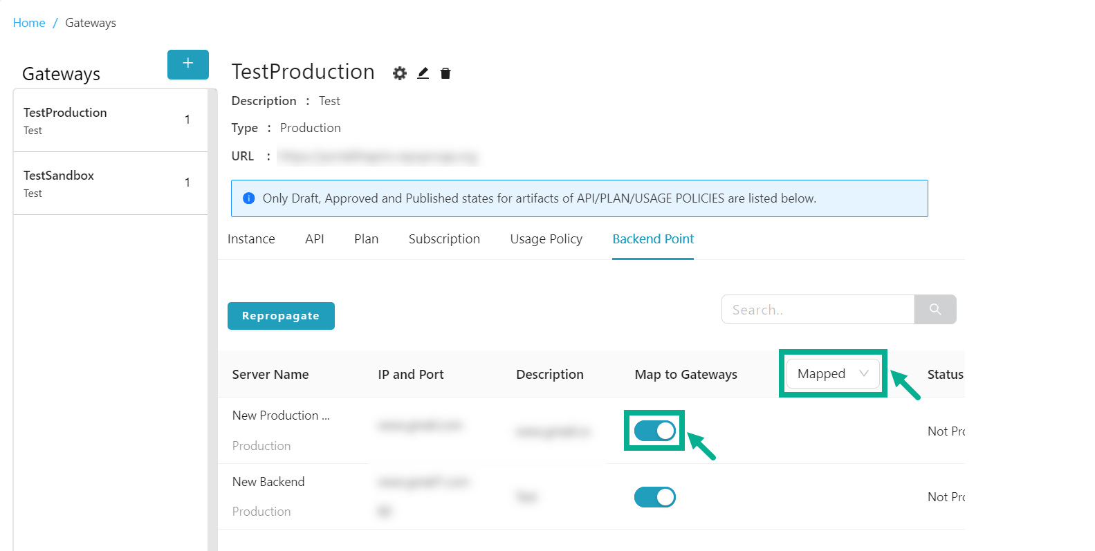
Task: Click the Description column header
Action: click(x=550, y=375)
